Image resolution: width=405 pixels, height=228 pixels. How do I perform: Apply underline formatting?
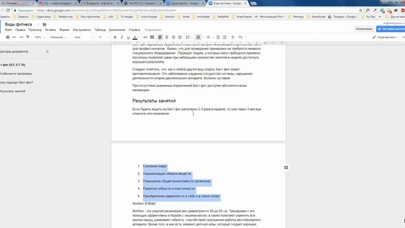tap(128, 37)
